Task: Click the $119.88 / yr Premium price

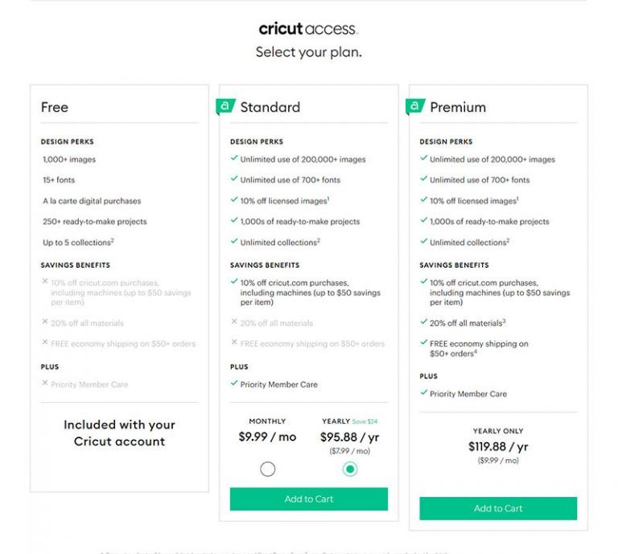Action: pyautogui.click(x=498, y=446)
